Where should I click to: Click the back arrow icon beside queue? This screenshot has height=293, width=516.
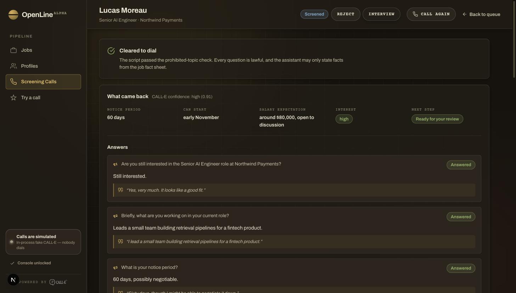pos(465,14)
